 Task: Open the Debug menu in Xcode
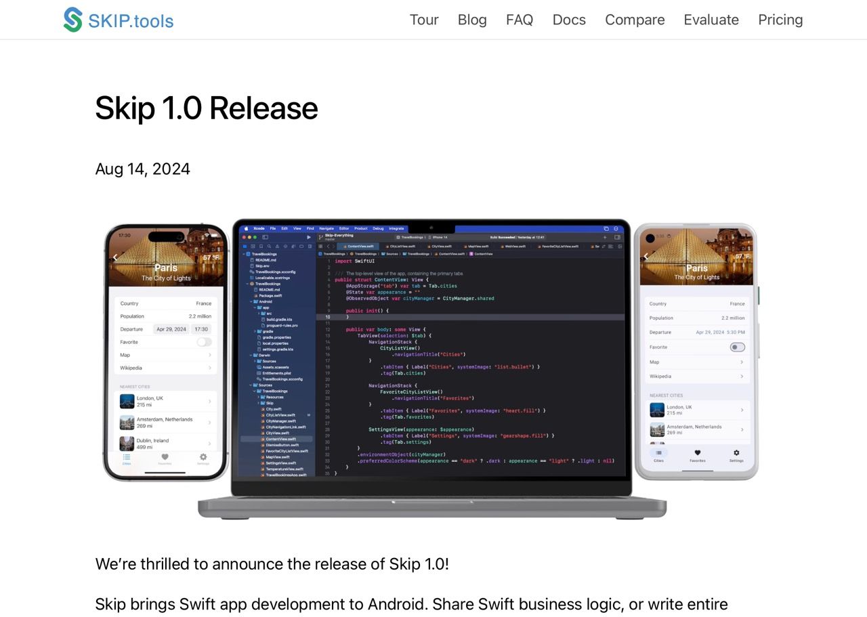click(x=378, y=228)
